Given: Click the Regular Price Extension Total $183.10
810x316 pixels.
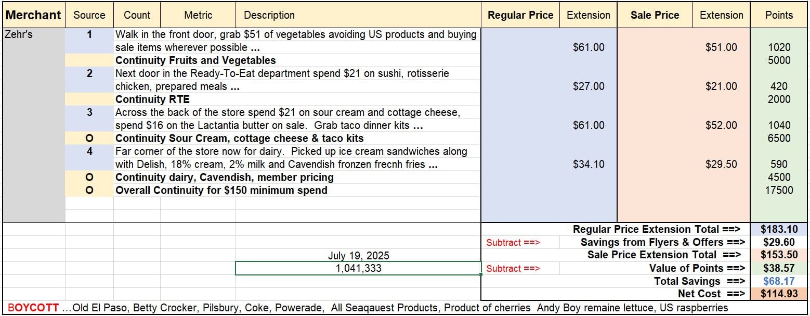Looking at the screenshot, I should (x=779, y=229).
